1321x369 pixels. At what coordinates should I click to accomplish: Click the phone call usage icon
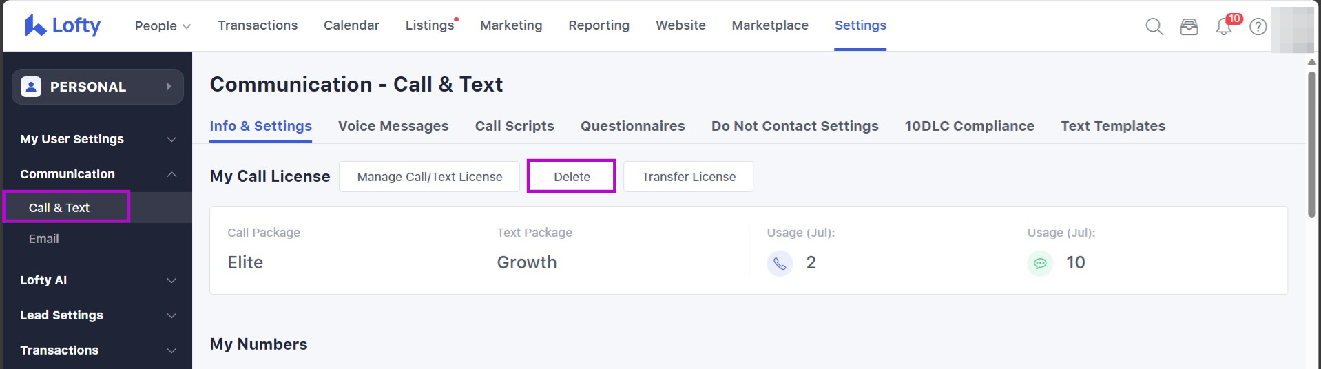[x=780, y=263]
